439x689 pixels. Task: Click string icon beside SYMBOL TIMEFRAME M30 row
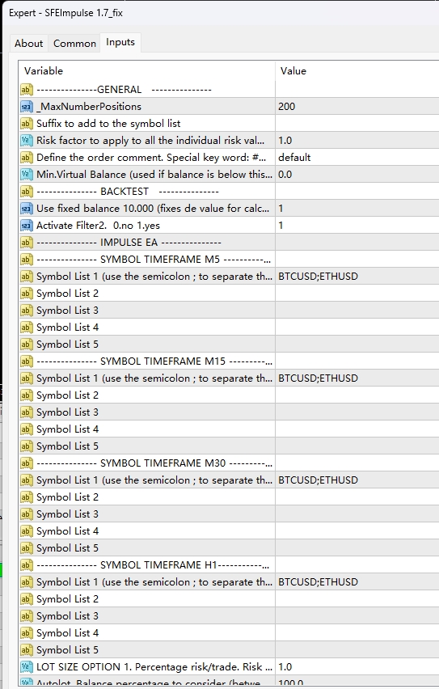[x=27, y=463]
